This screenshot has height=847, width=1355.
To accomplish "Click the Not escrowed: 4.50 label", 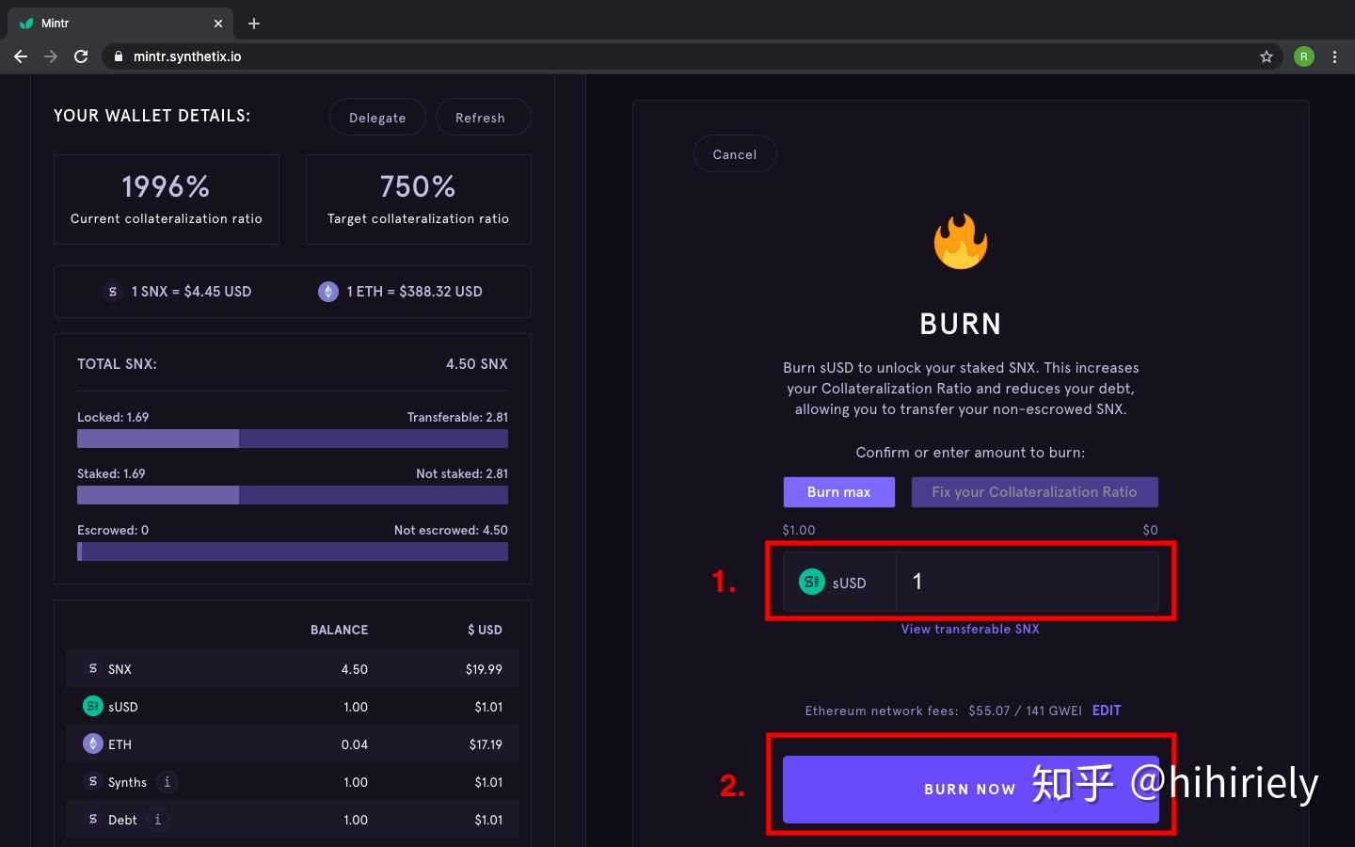I will point(451,530).
